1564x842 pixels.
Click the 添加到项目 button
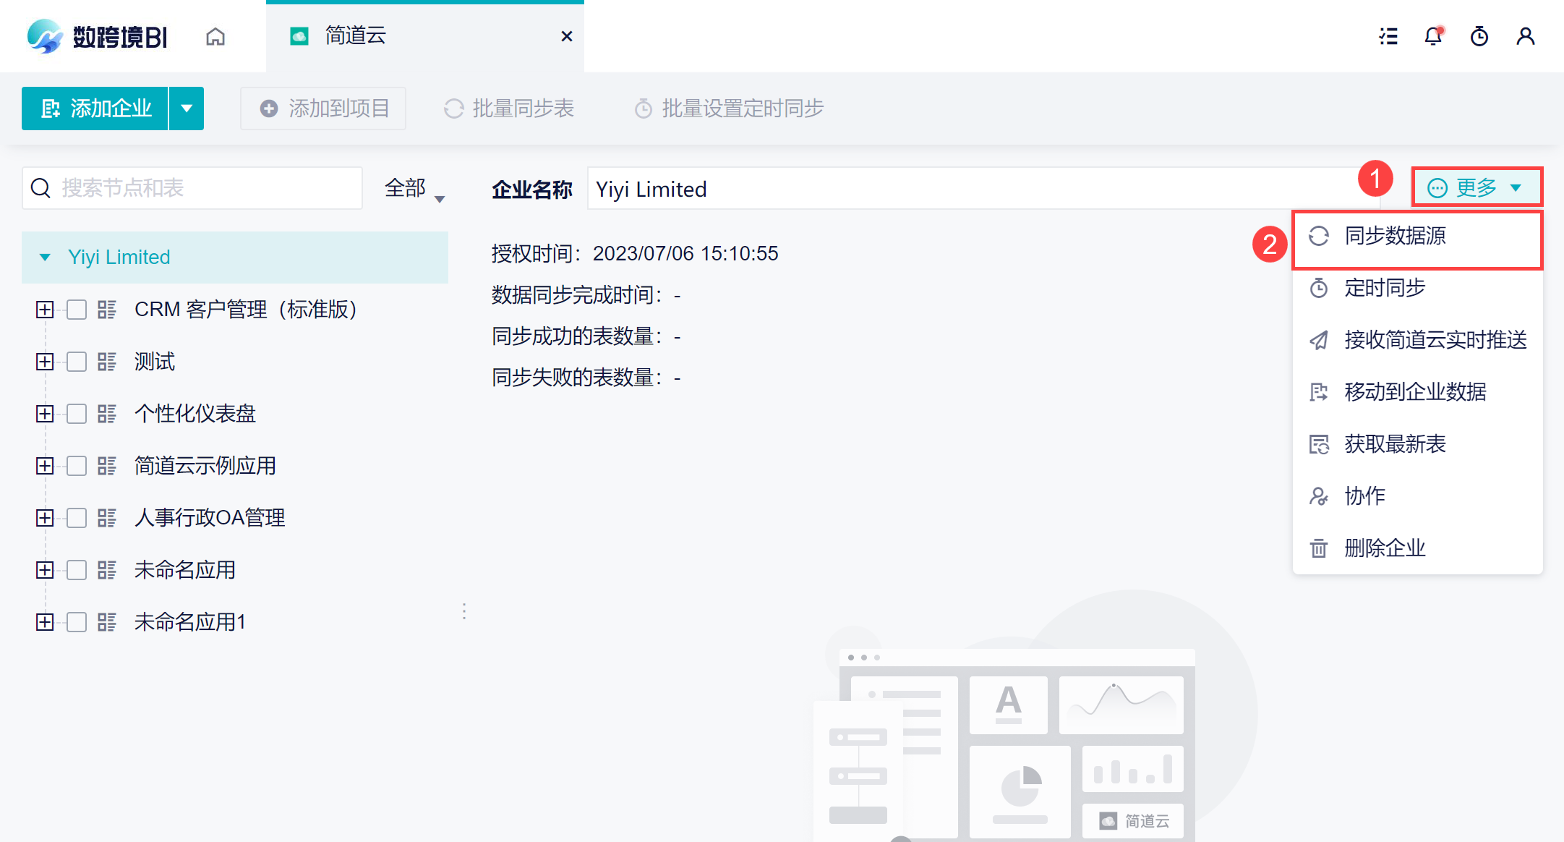click(x=323, y=109)
